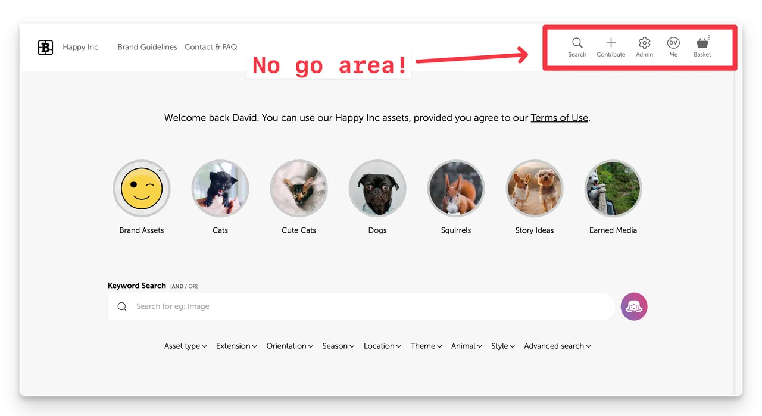Image resolution: width=762 pixels, height=416 pixels.
Task: Expand the Location filter dropdown
Action: tap(382, 346)
